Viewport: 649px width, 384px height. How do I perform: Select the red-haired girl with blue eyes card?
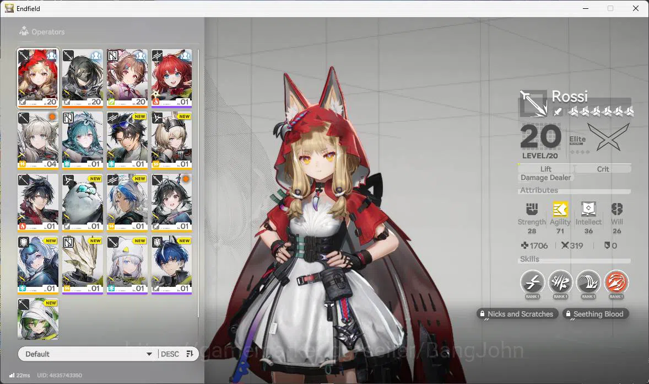tap(172, 78)
